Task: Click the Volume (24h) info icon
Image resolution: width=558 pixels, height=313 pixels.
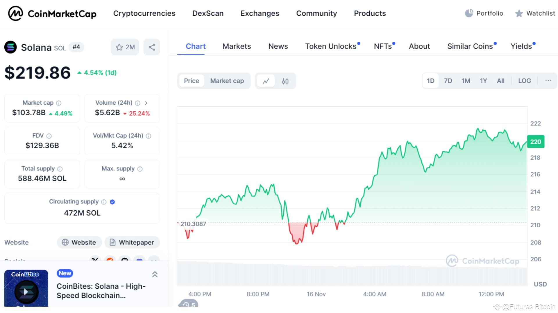Action: tap(138, 103)
